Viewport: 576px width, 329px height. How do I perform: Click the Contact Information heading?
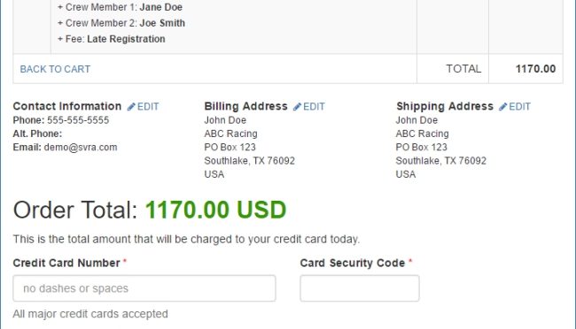pos(67,106)
